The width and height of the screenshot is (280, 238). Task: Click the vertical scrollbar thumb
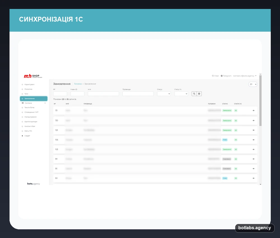[260, 101]
